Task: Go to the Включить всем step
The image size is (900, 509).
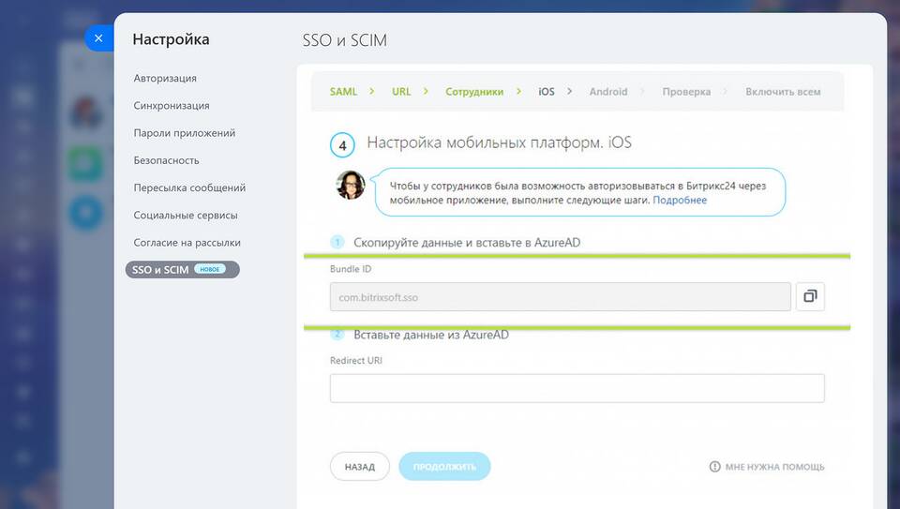Action: tap(783, 91)
